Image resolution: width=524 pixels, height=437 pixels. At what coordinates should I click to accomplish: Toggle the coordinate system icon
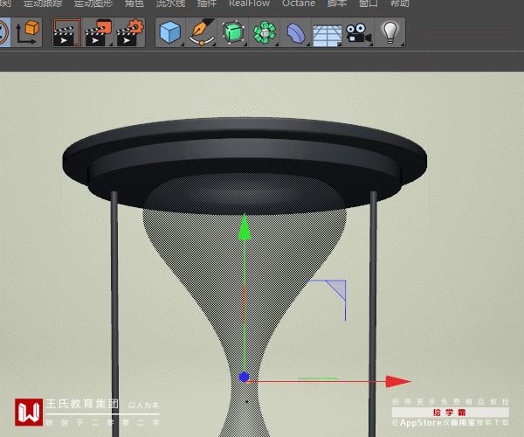point(27,32)
